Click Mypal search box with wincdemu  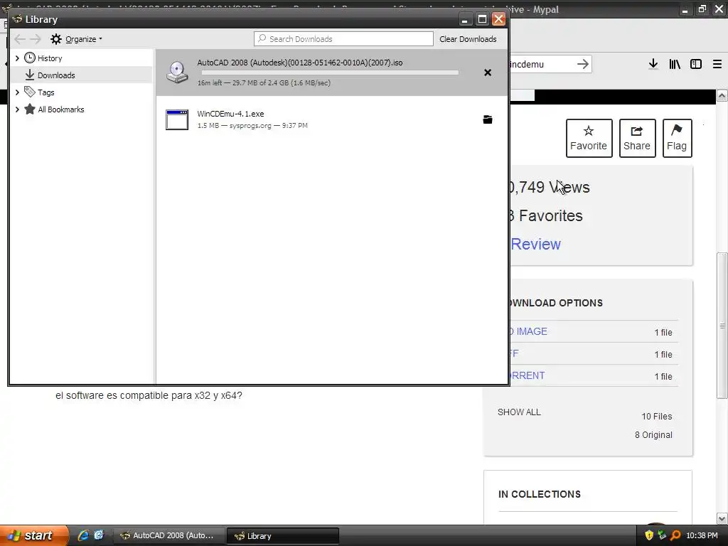[541, 64]
